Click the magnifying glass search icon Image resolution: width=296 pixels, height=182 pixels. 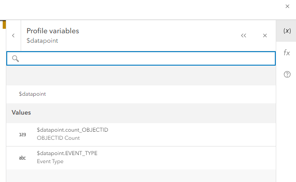tap(15, 58)
